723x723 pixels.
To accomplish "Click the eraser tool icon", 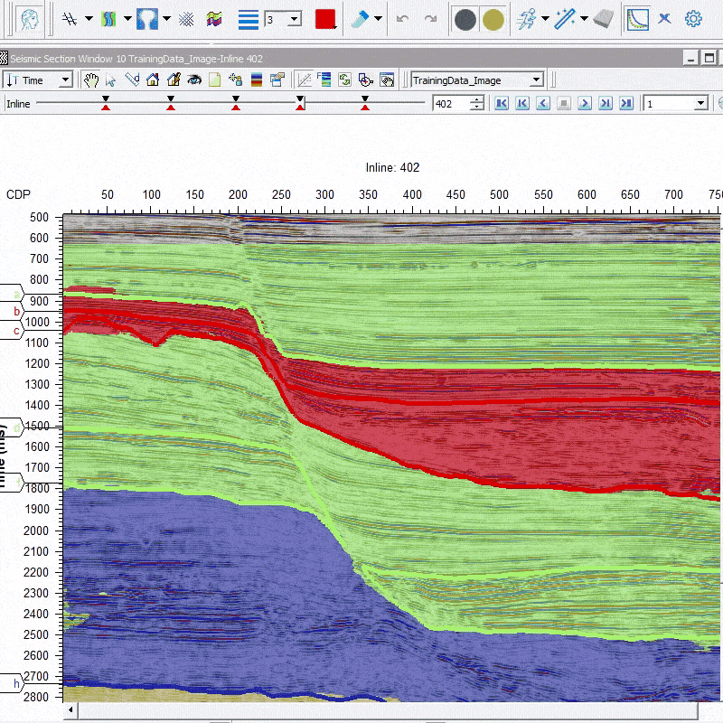I will click(x=603, y=19).
